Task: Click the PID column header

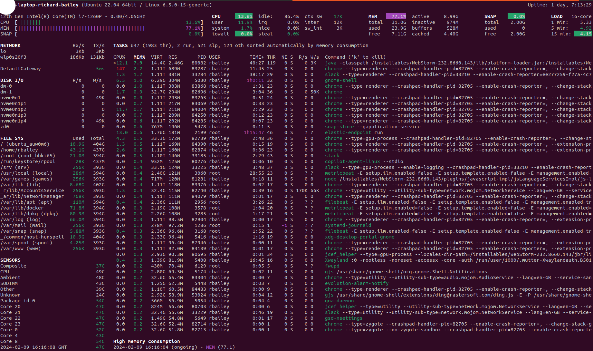Action: click(202, 57)
